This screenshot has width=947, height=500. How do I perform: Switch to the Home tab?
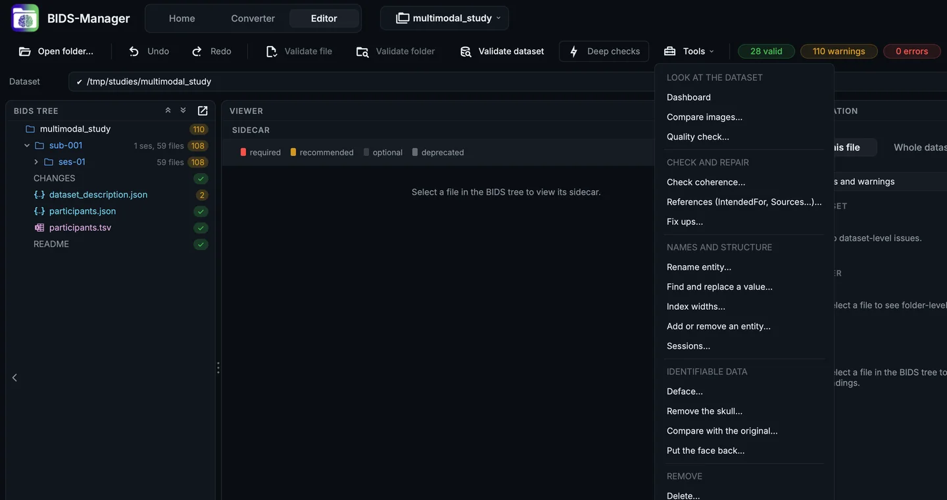pos(182,18)
